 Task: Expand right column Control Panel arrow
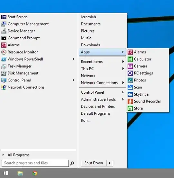[123, 92]
